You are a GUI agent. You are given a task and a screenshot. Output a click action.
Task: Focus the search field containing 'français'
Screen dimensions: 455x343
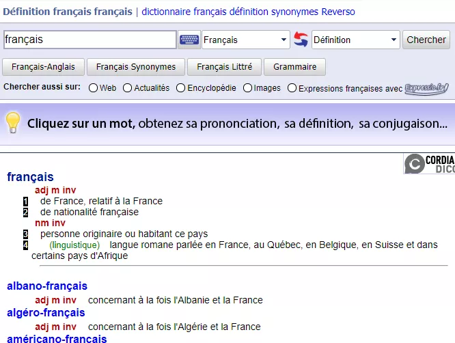(90, 40)
